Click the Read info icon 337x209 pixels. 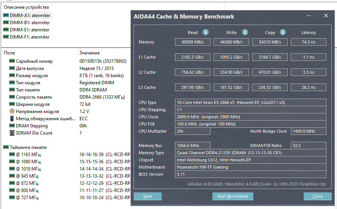coord(206,32)
